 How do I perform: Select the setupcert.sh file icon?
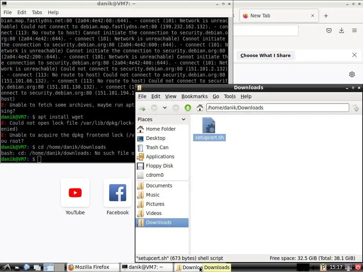[x=209, y=125]
